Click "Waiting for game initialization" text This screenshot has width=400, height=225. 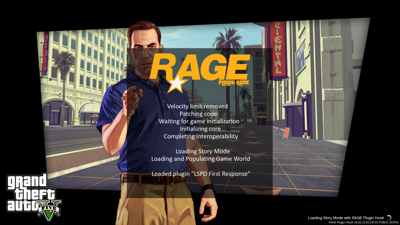click(x=199, y=121)
